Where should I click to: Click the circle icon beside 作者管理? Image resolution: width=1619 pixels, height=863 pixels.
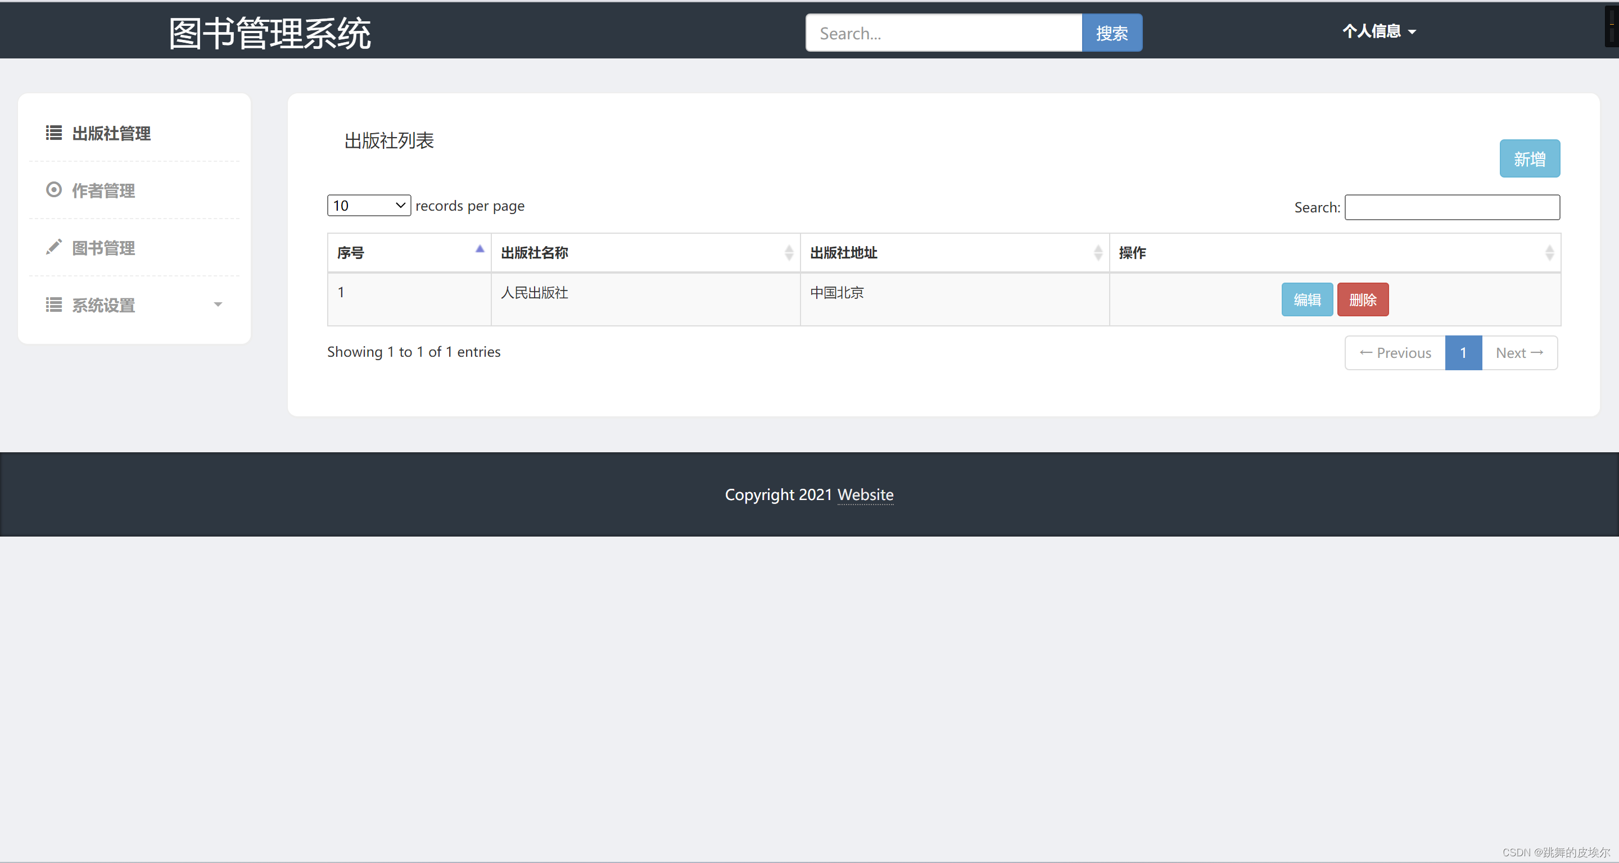53,190
